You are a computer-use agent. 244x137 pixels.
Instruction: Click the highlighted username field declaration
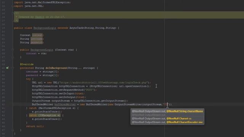coord(37,39)
